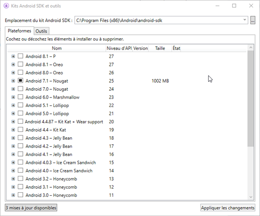Viewport: 260px width, 216px height.
Task: Expand the Android 5.1 – Lollipop node
Action: (x=13, y=106)
